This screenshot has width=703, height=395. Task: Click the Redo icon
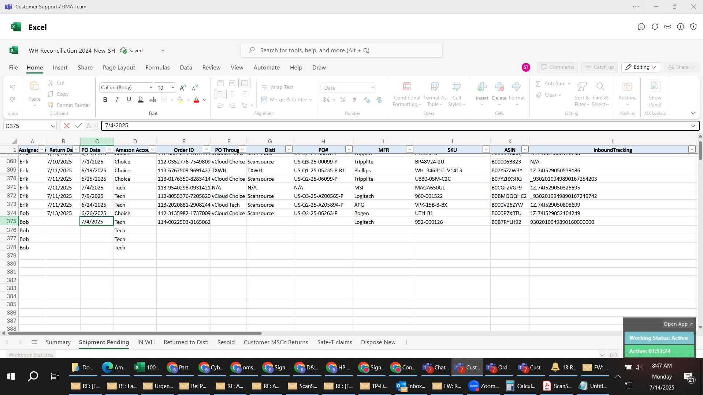(12, 99)
